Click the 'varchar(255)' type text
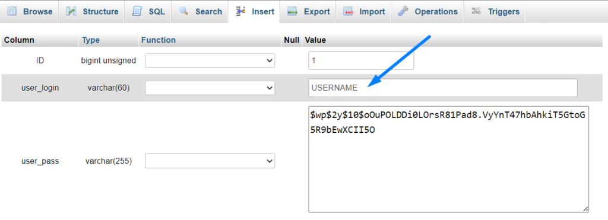This screenshot has height=220, width=608. point(109,161)
